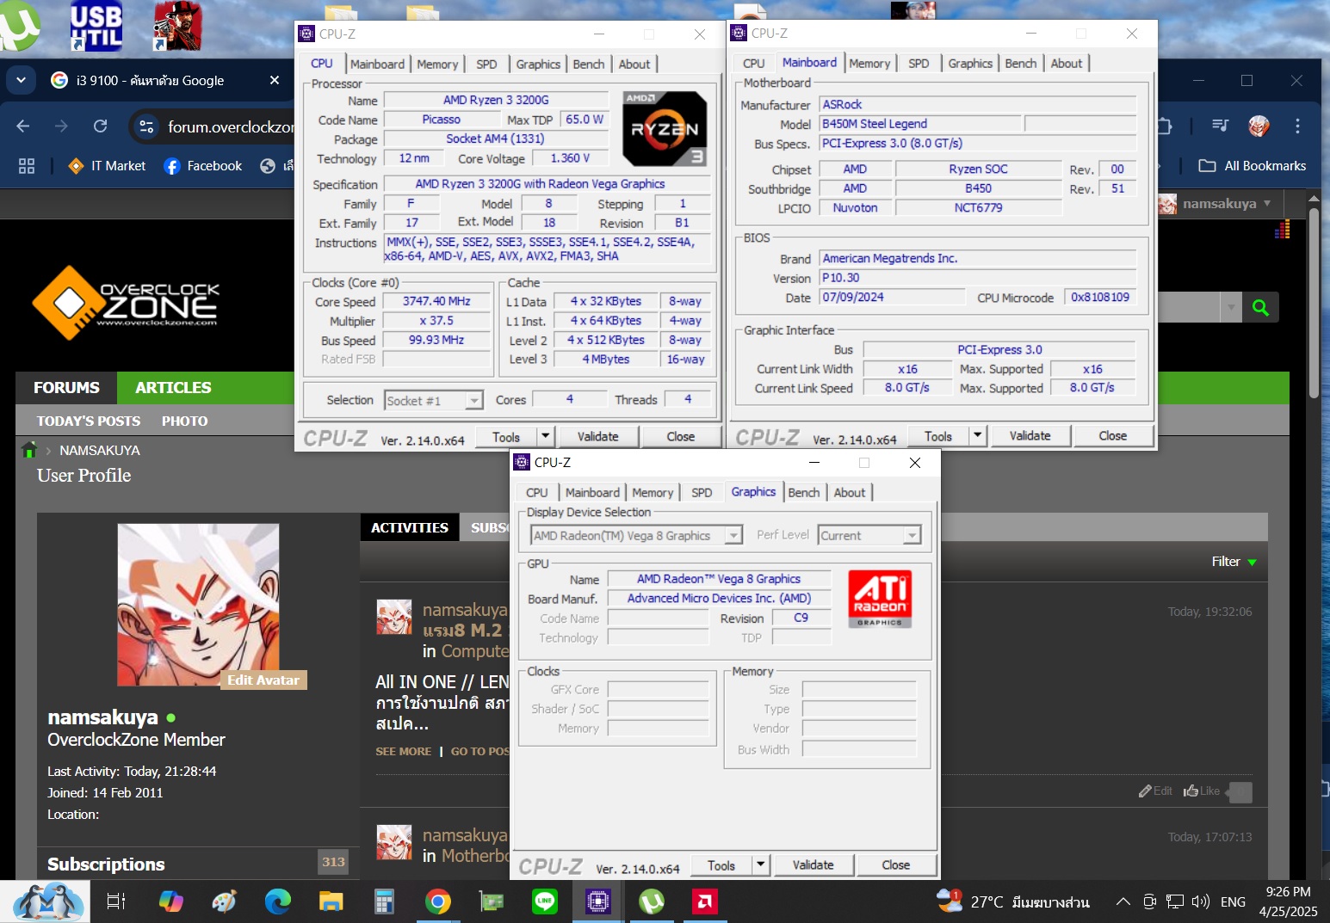Screen dimensions: 1330x923
Task: Open Copilot from the taskbar
Action: pos(170,901)
